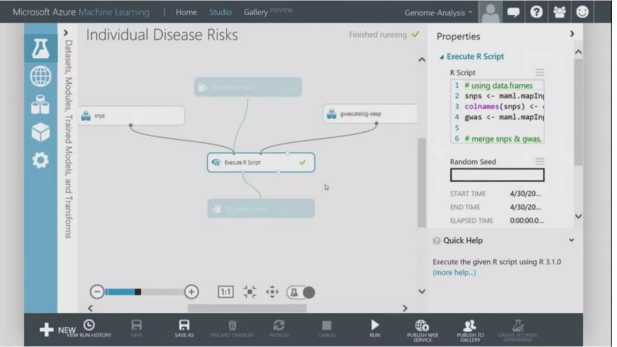Open Trained Models cube icon
This screenshot has height=347, width=617.
41,132
